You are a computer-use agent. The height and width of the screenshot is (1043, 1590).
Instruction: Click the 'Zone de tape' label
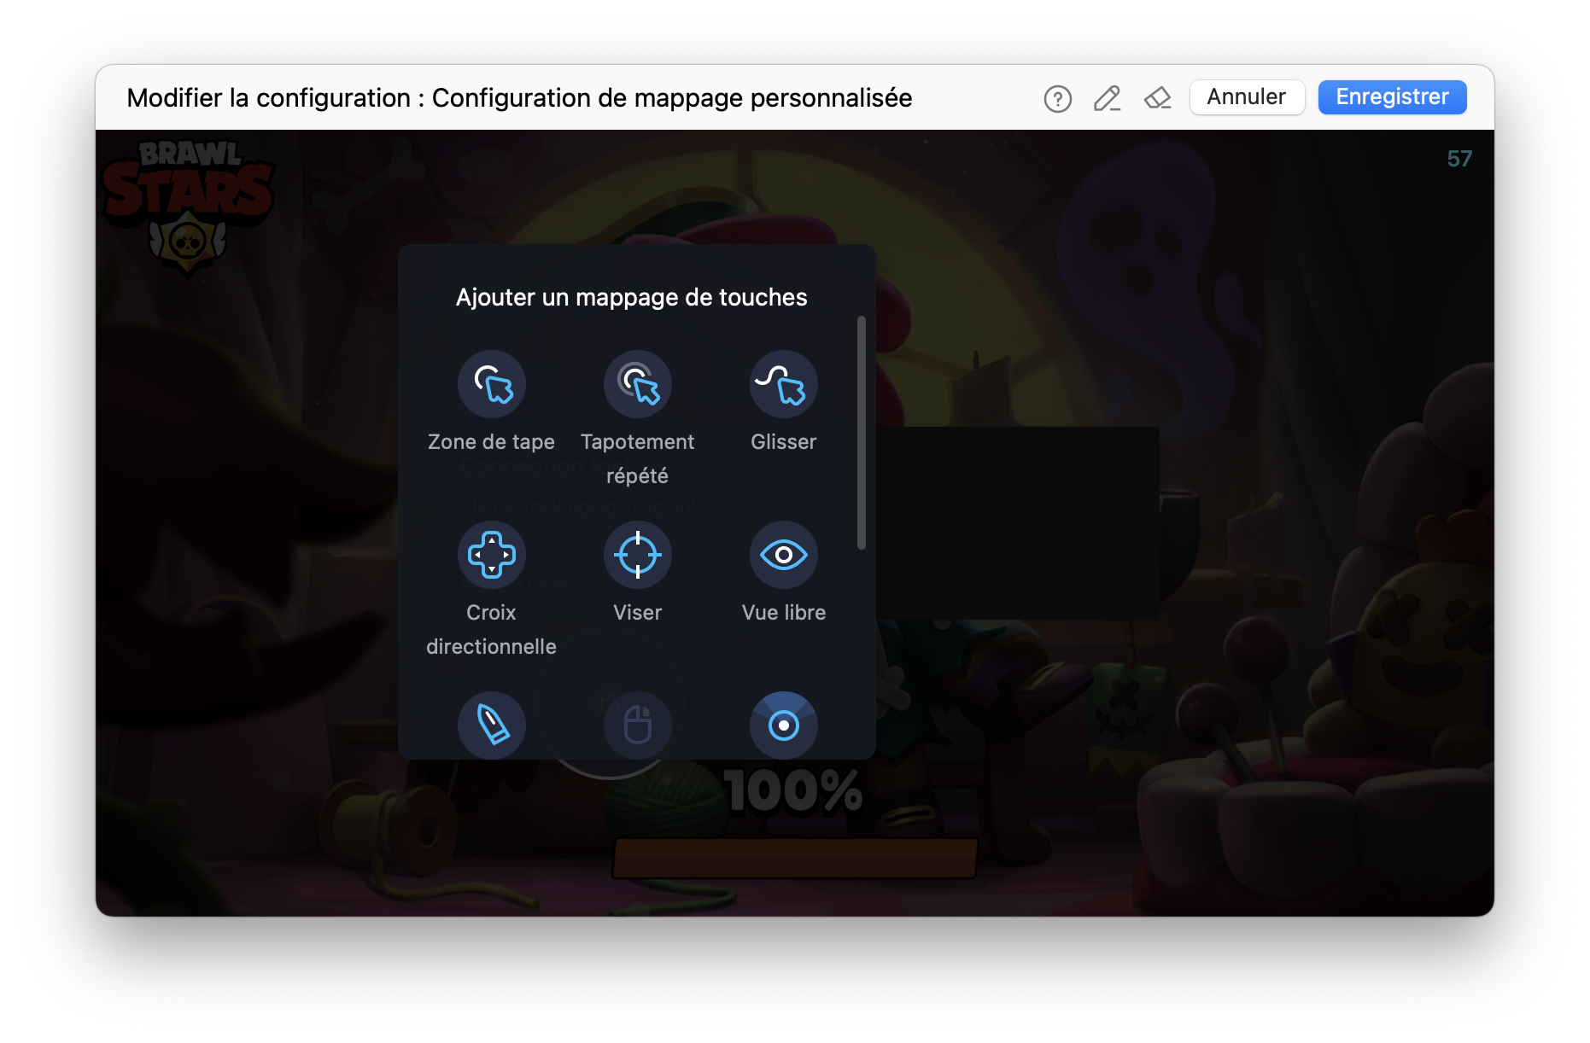point(491,442)
